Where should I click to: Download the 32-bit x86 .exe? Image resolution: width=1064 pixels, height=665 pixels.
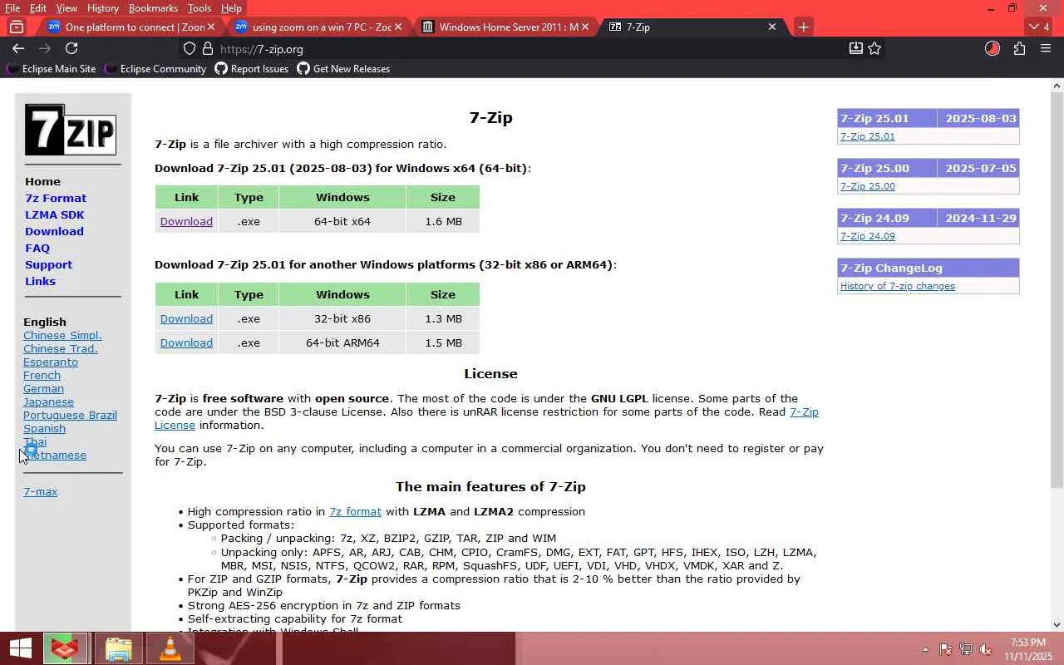pos(186,318)
